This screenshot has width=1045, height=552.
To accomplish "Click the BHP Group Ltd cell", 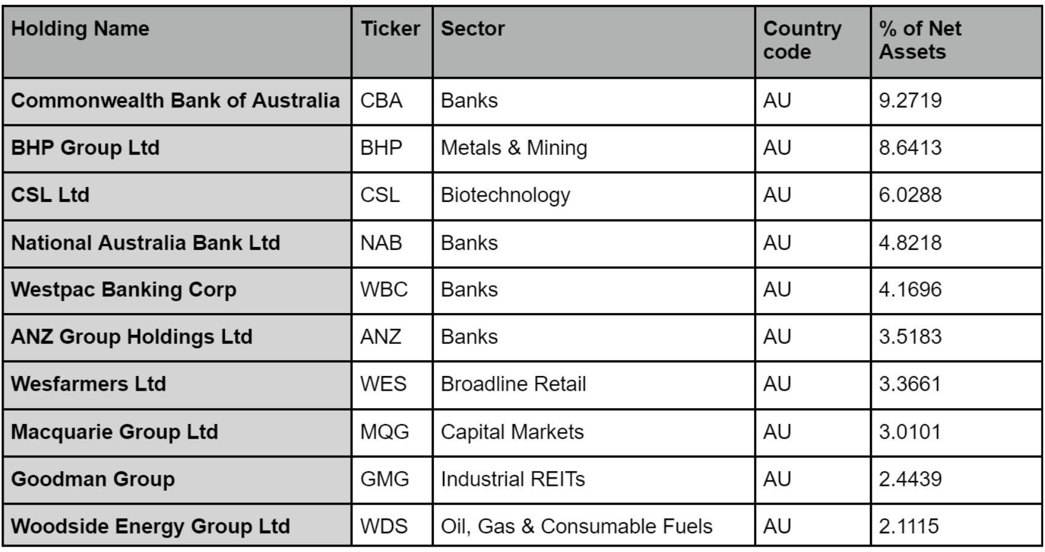I will [177, 149].
